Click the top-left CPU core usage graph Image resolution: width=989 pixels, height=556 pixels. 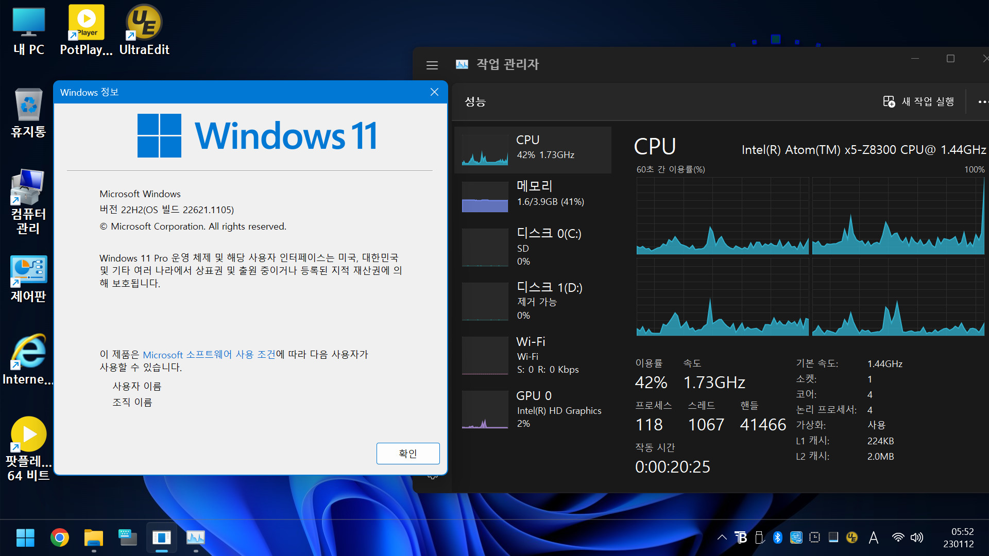coord(722,216)
